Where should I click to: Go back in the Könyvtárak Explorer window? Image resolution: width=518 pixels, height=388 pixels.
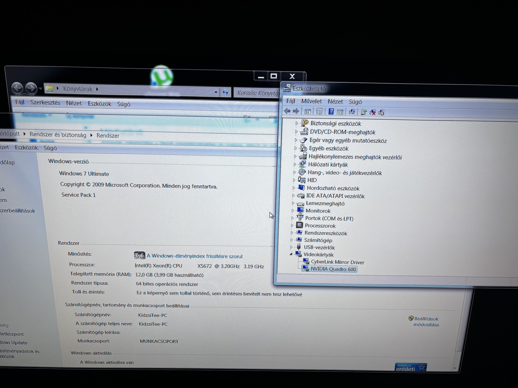tap(17, 88)
